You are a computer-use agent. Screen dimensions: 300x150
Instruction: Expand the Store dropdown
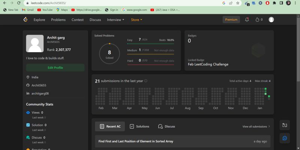tap(136, 20)
